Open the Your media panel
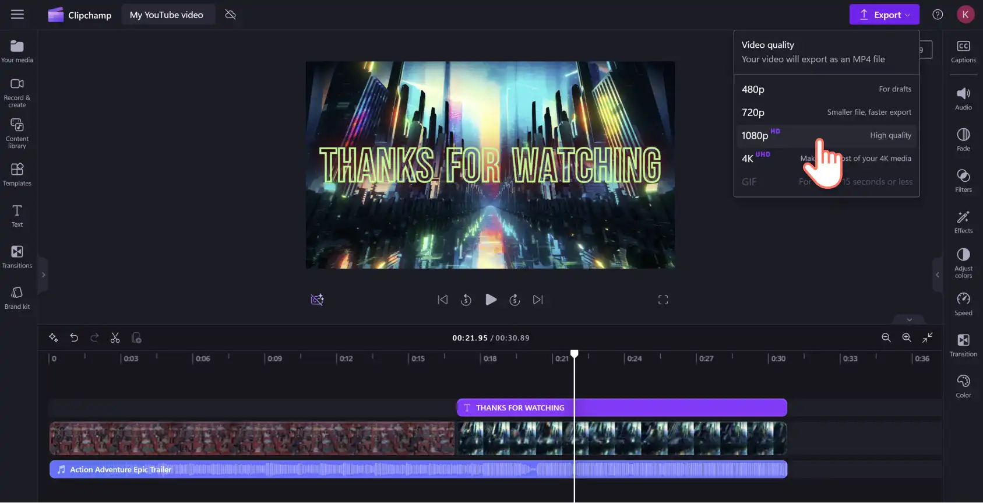The image size is (983, 503). click(x=17, y=51)
